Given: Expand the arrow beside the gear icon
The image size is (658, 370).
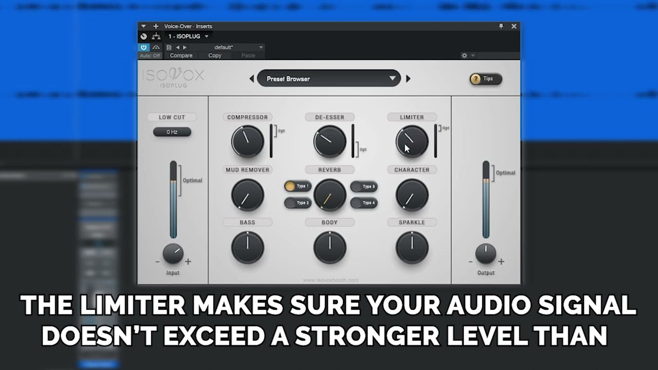Looking at the screenshot, I should click(473, 55).
